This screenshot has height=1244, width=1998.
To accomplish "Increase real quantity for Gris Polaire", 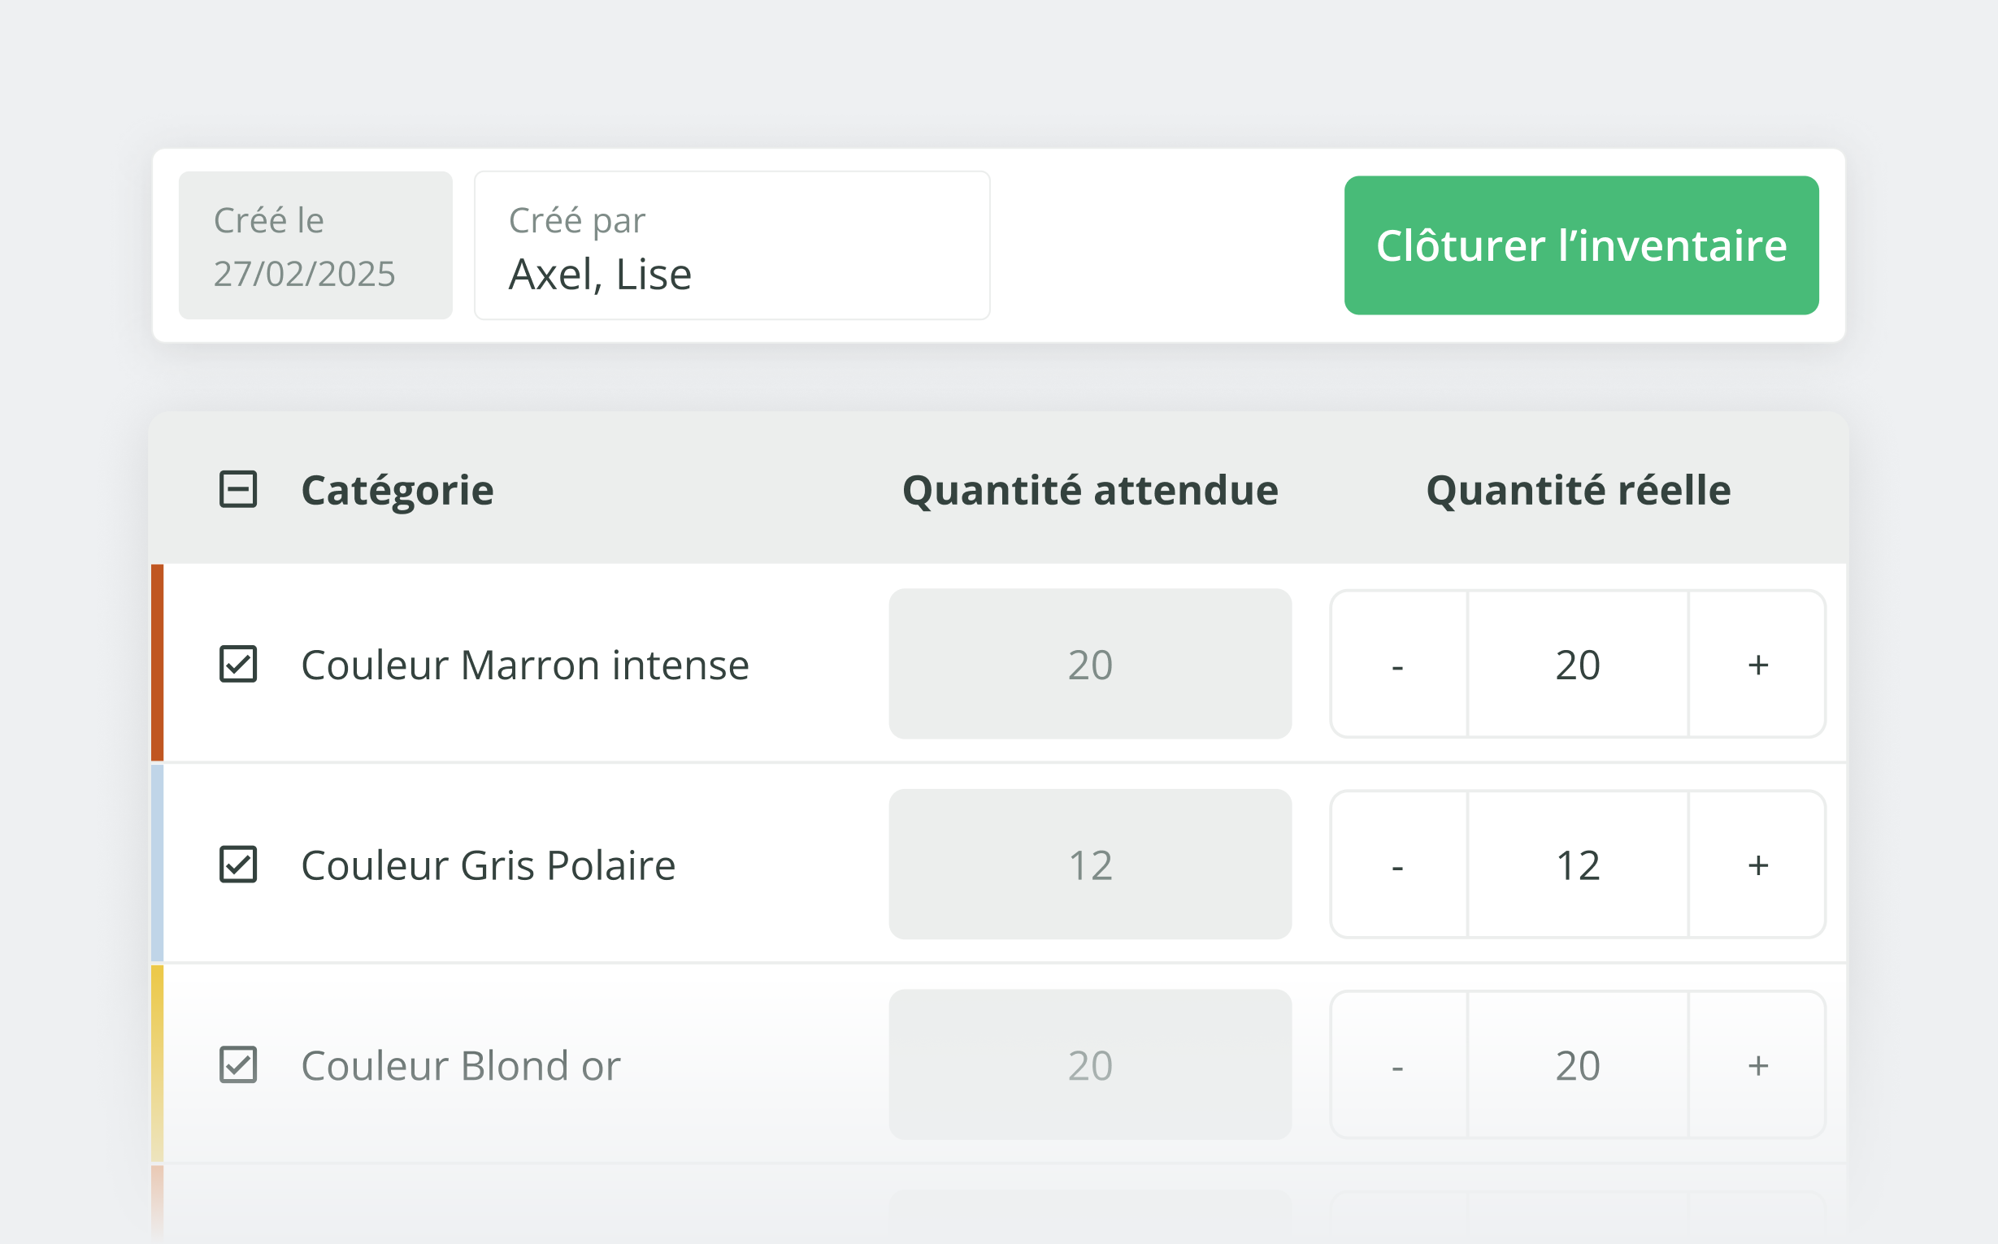I will (x=1757, y=865).
